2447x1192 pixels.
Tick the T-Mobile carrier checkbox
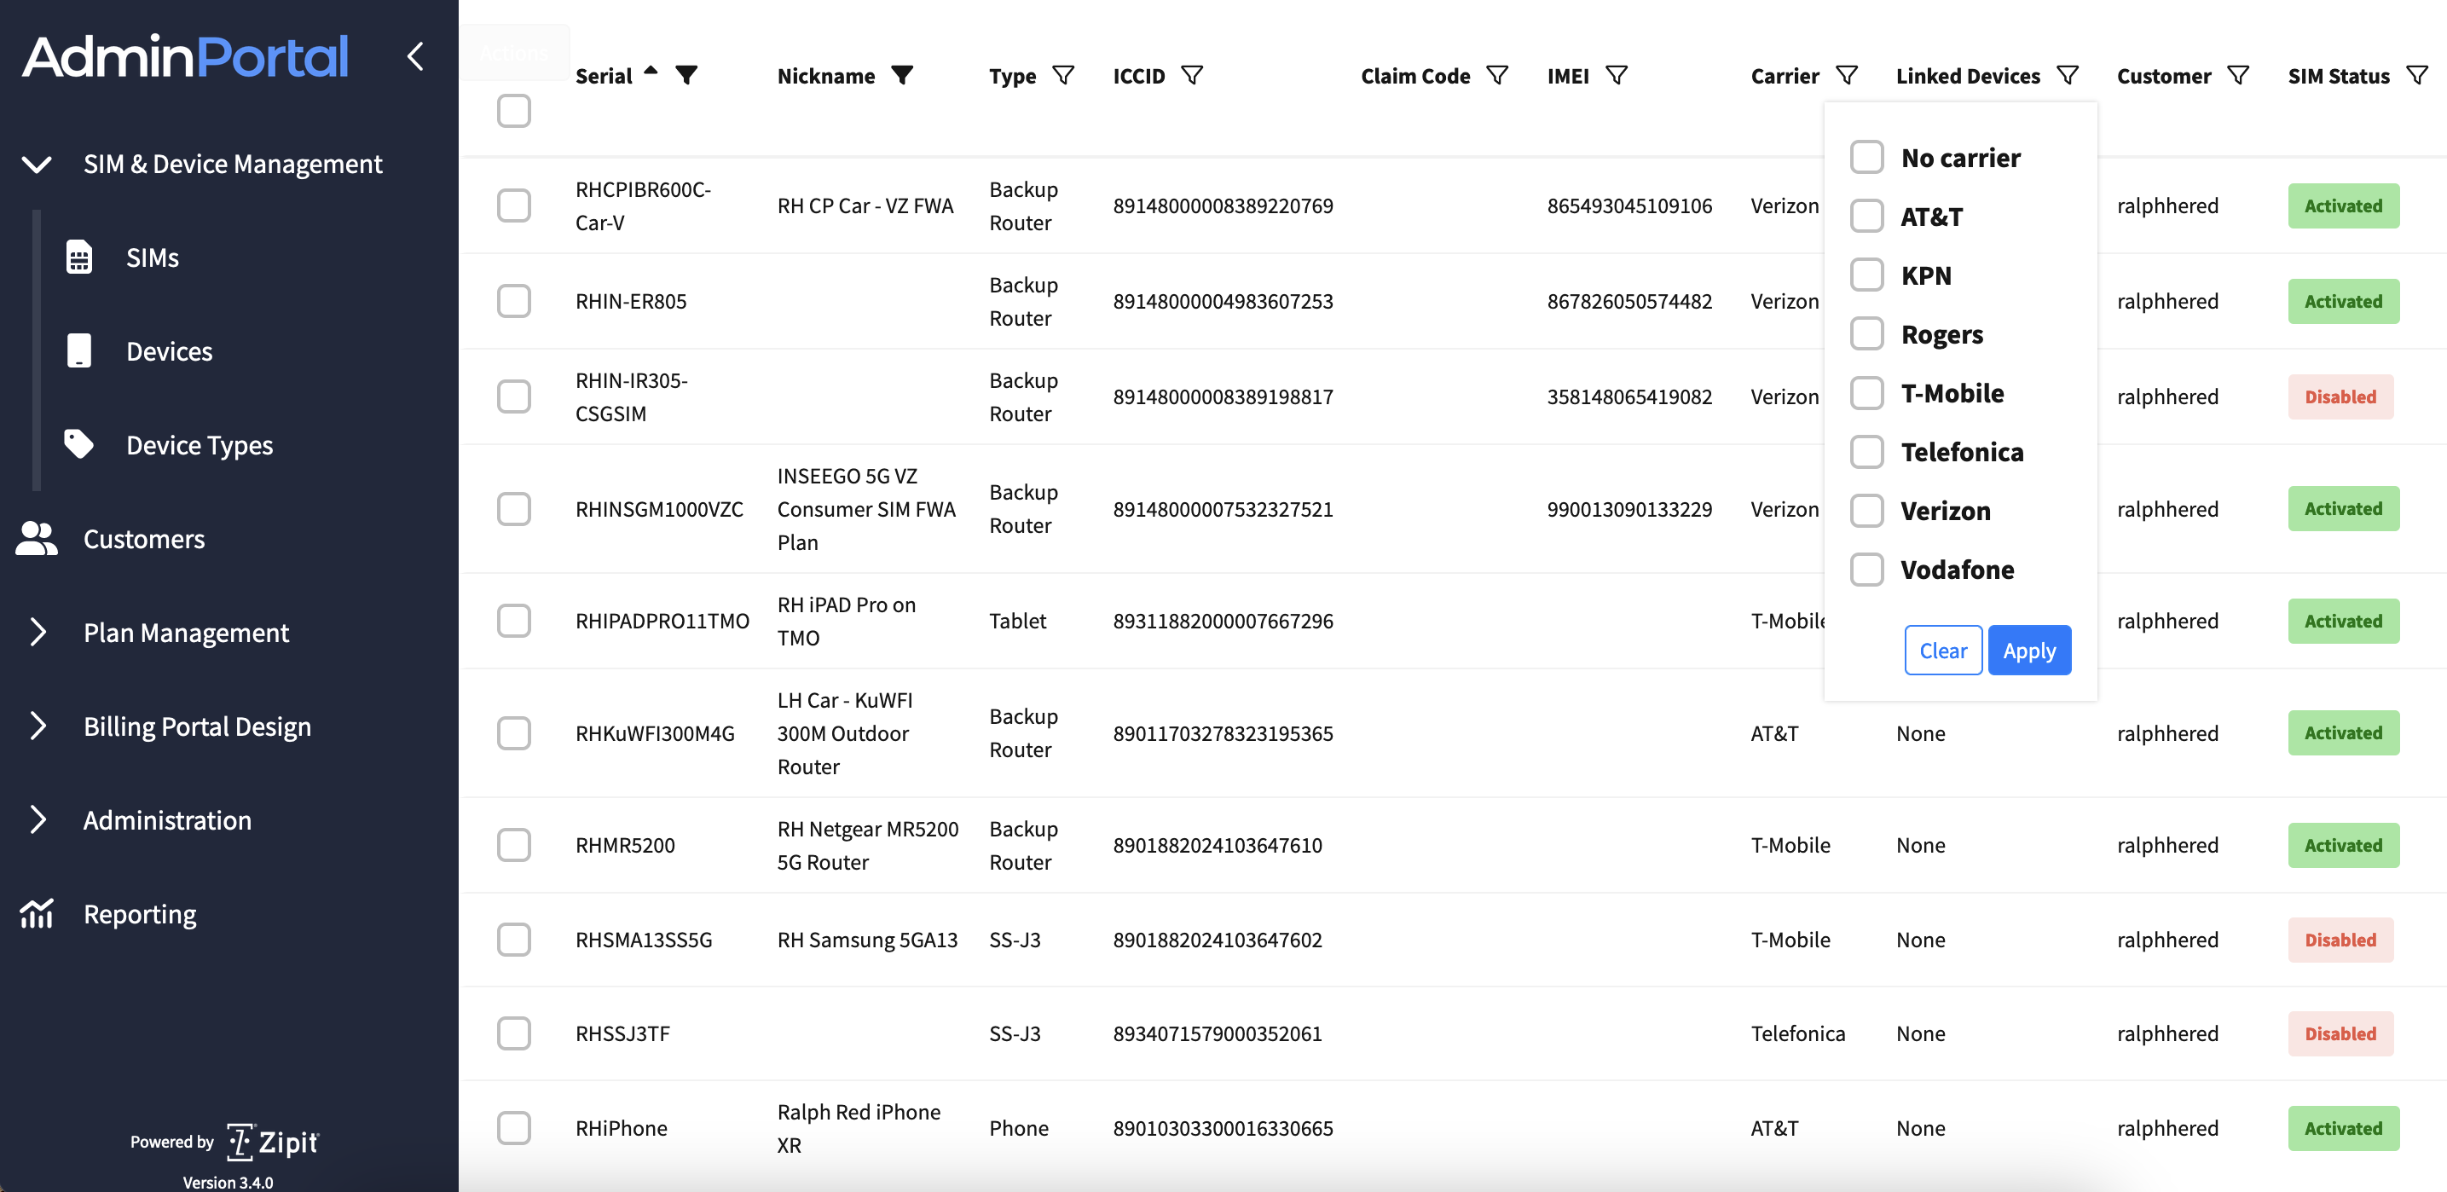(1866, 393)
